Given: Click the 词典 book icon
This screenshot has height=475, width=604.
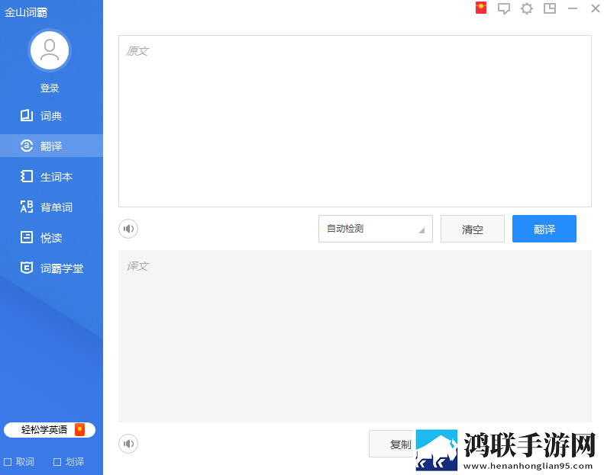Looking at the screenshot, I should (26, 115).
